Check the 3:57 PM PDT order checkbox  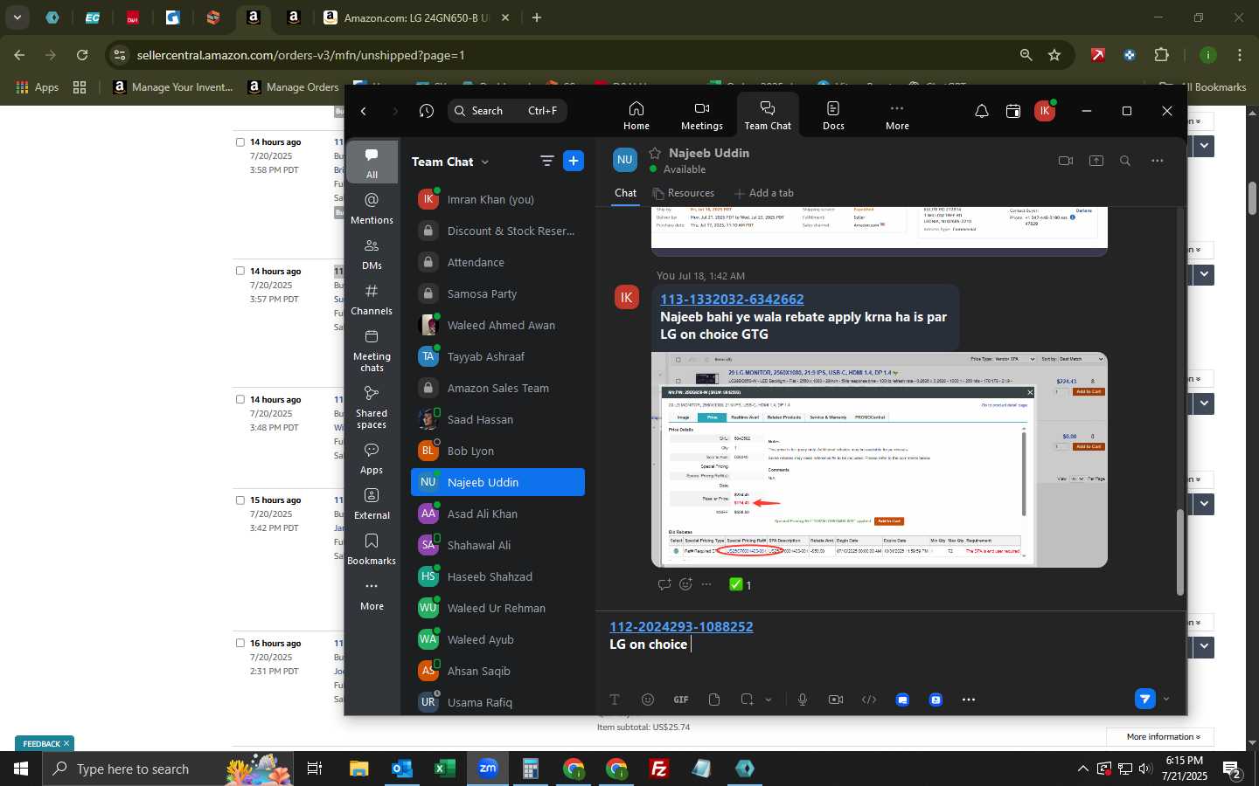pyautogui.click(x=240, y=271)
